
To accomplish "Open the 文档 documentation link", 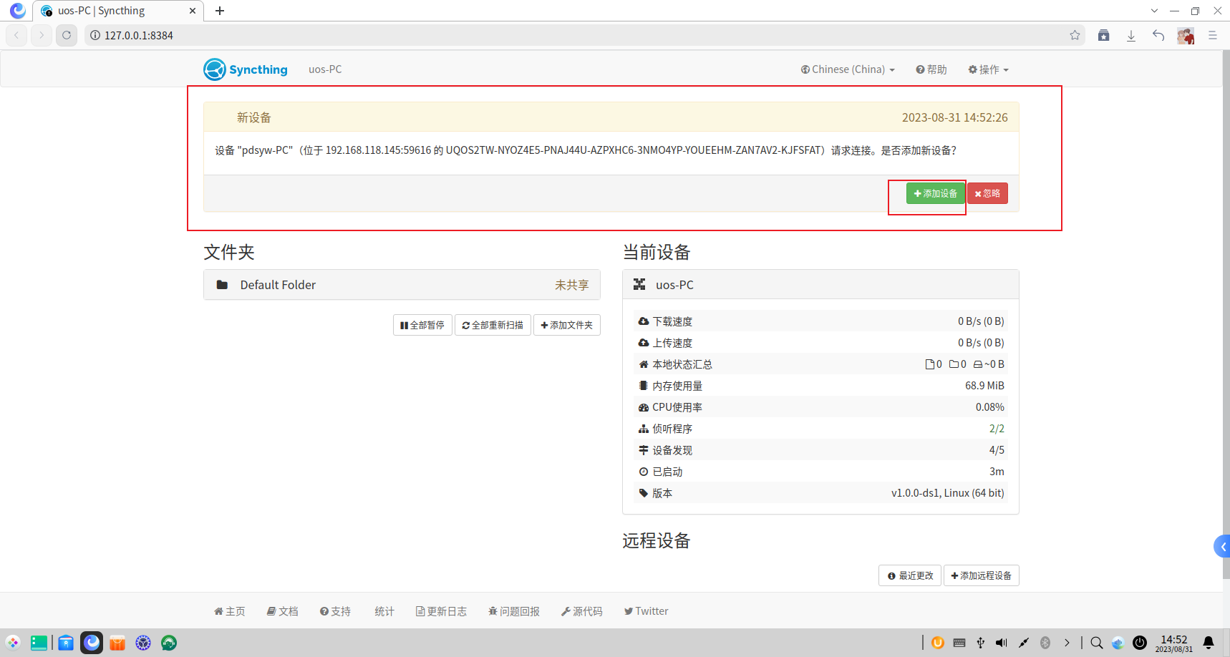I will point(282,611).
